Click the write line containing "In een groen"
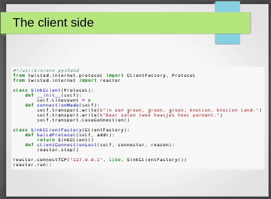The image size is (271, 199). pyautogui.click(x=149, y=110)
